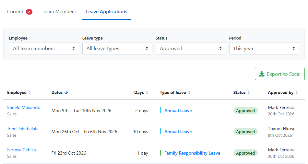Viewport: 308px width, 164px height.
Task: Click '8th Oct 2026' approval date
Action: pos(280,135)
